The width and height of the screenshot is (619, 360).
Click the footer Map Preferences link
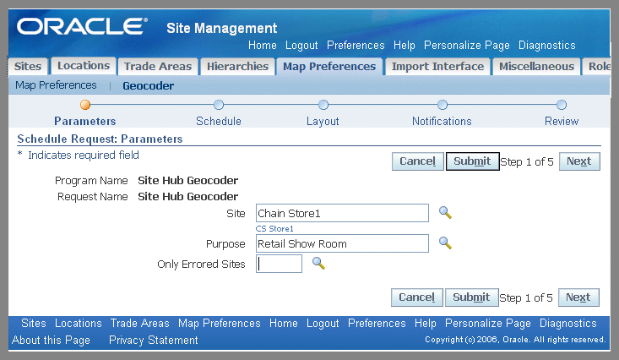[219, 324]
